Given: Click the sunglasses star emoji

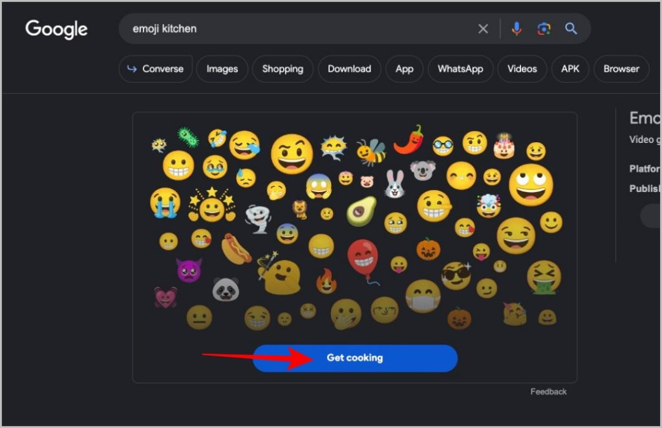Looking at the screenshot, I should pos(456,275).
